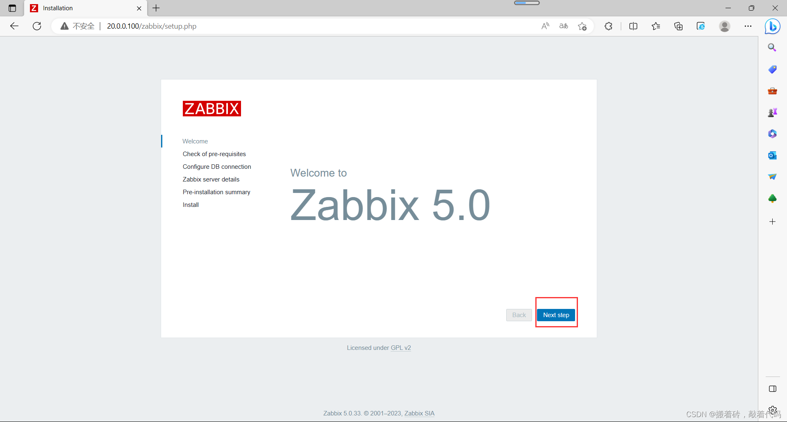
Task: Open sidebar search icon
Action: tap(772, 48)
